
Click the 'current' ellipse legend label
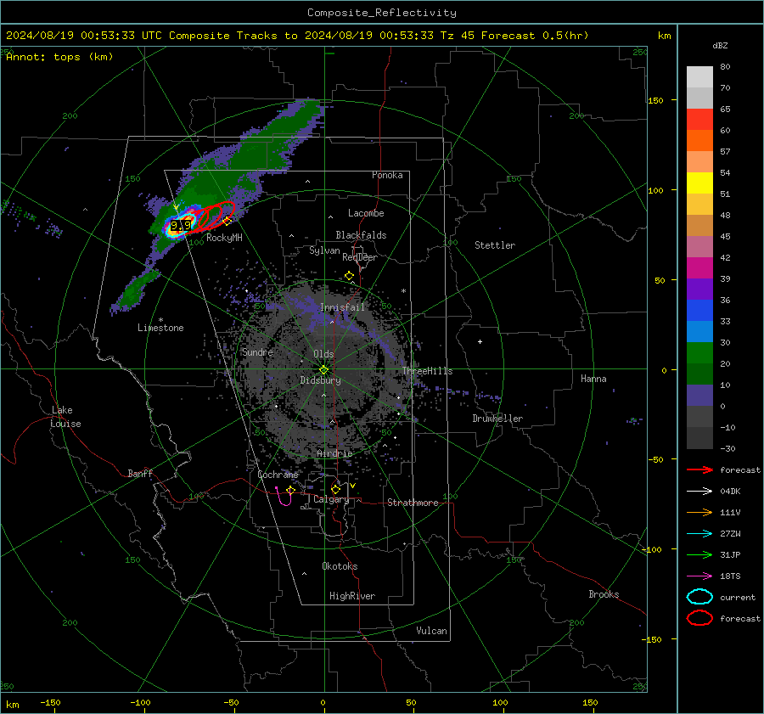[738, 597]
